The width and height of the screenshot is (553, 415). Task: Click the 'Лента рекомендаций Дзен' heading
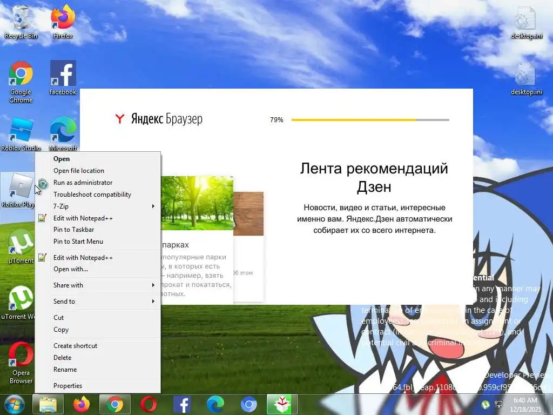pyautogui.click(x=374, y=177)
